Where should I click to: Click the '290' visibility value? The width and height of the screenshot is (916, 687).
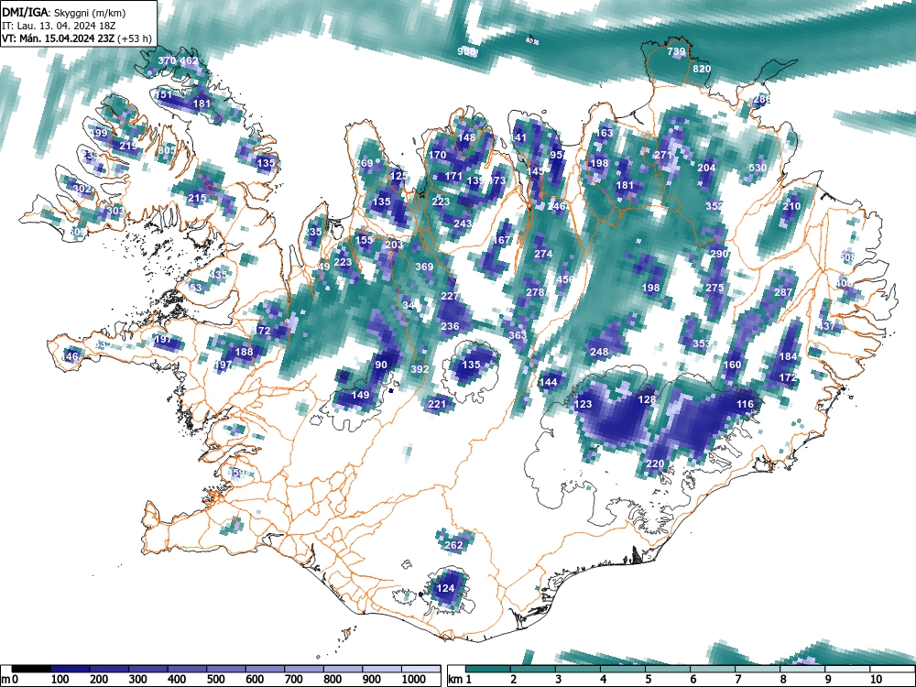pos(719,254)
